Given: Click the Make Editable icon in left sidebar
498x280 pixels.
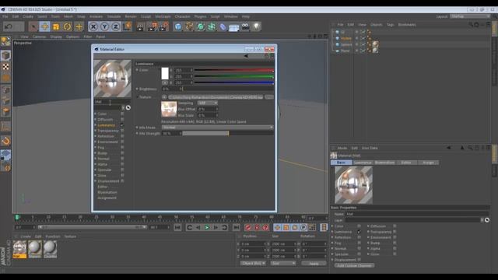Looking at the screenshot, I should (x=5, y=41).
